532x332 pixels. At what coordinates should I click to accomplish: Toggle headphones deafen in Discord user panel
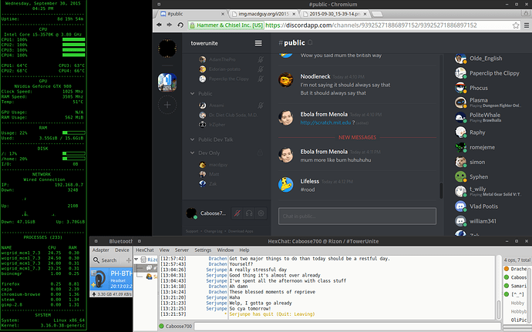(249, 213)
